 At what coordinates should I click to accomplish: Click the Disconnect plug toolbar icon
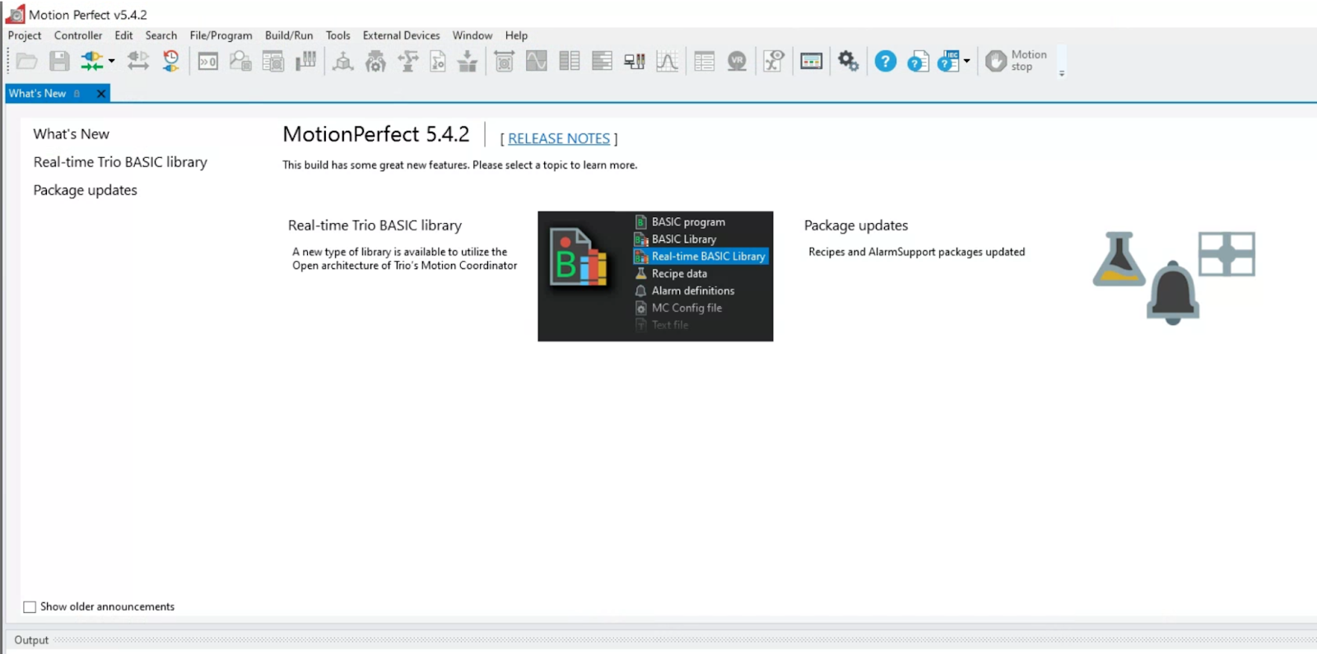(x=138, y=61)
